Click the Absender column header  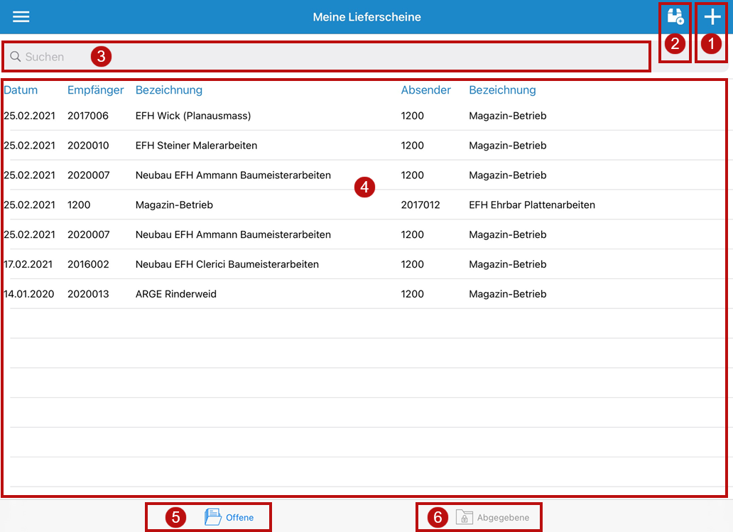[x=425, y=89]
